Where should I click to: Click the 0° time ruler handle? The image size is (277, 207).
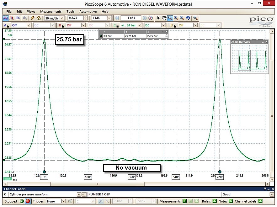[x=44, y=172]
